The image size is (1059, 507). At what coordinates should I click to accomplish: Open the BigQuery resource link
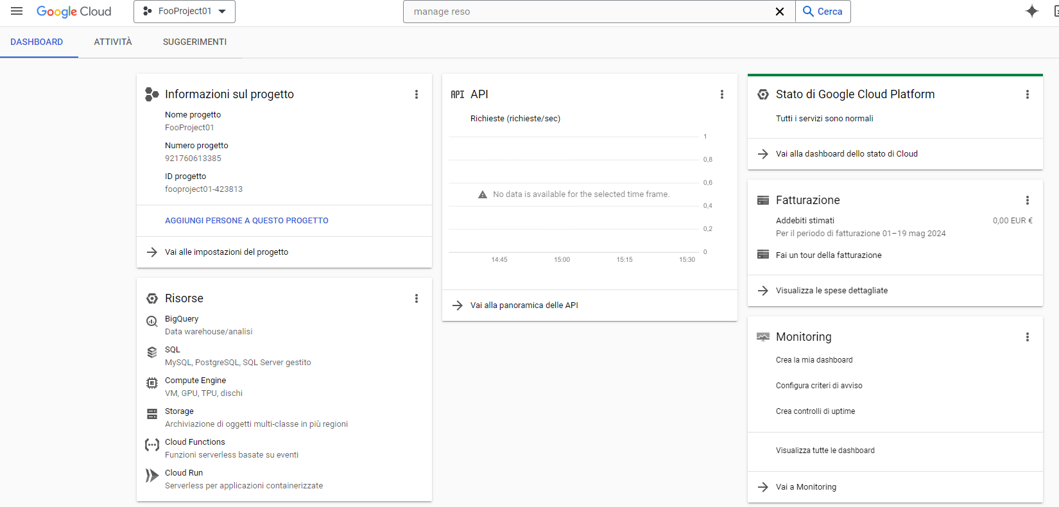[x=182, y=319]
